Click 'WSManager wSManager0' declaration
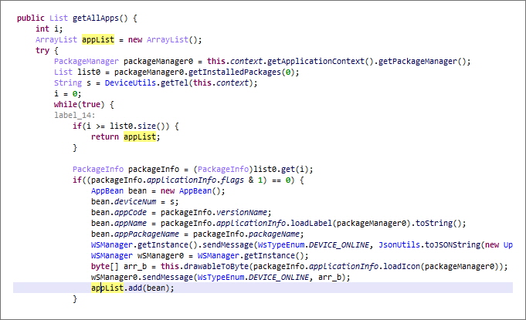 click(x=137, y=255)
